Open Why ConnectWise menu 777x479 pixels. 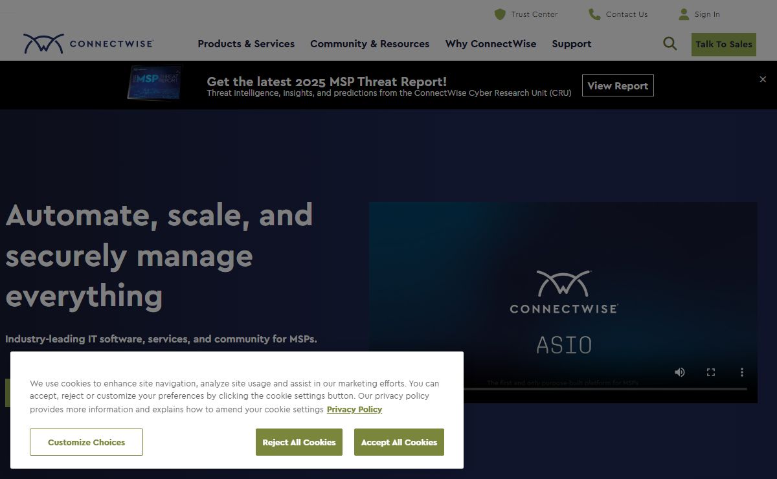click(491, 44)
